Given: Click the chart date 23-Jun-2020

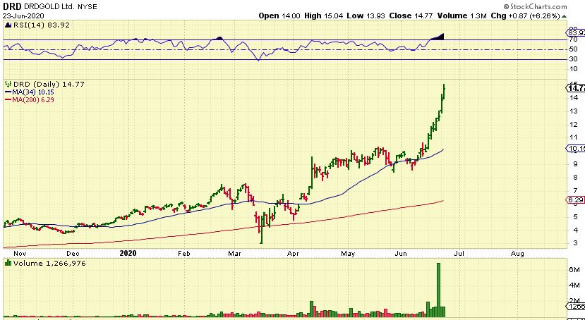Looking at the screenshot, I should coord(24,16).
